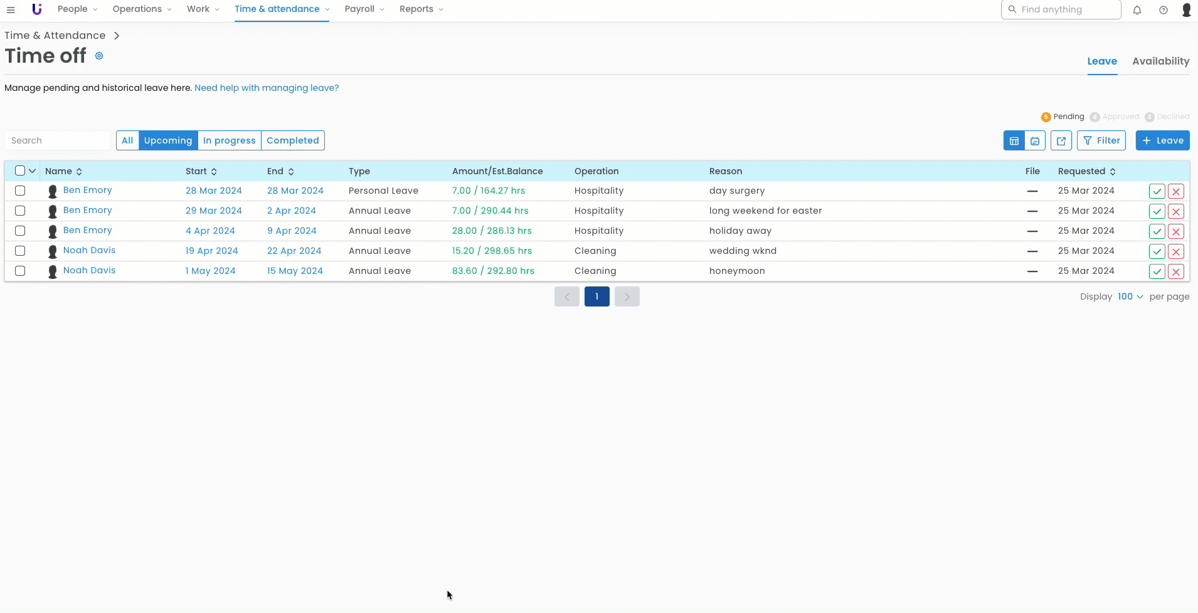Open the per page display dropdown
Screen dimensions: 1198x613
pos(1130,296)
